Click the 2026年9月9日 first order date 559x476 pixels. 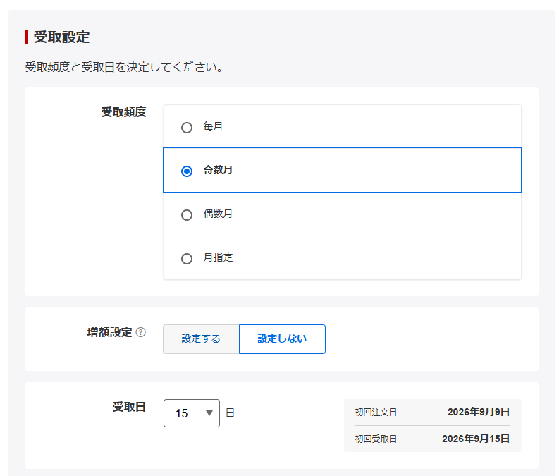(479, 412)
